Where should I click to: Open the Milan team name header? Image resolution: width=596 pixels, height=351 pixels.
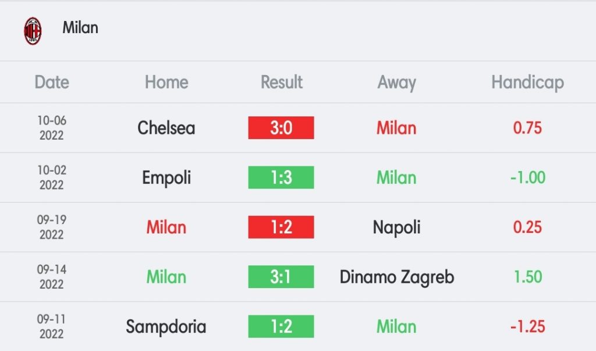tap(80, 28)
